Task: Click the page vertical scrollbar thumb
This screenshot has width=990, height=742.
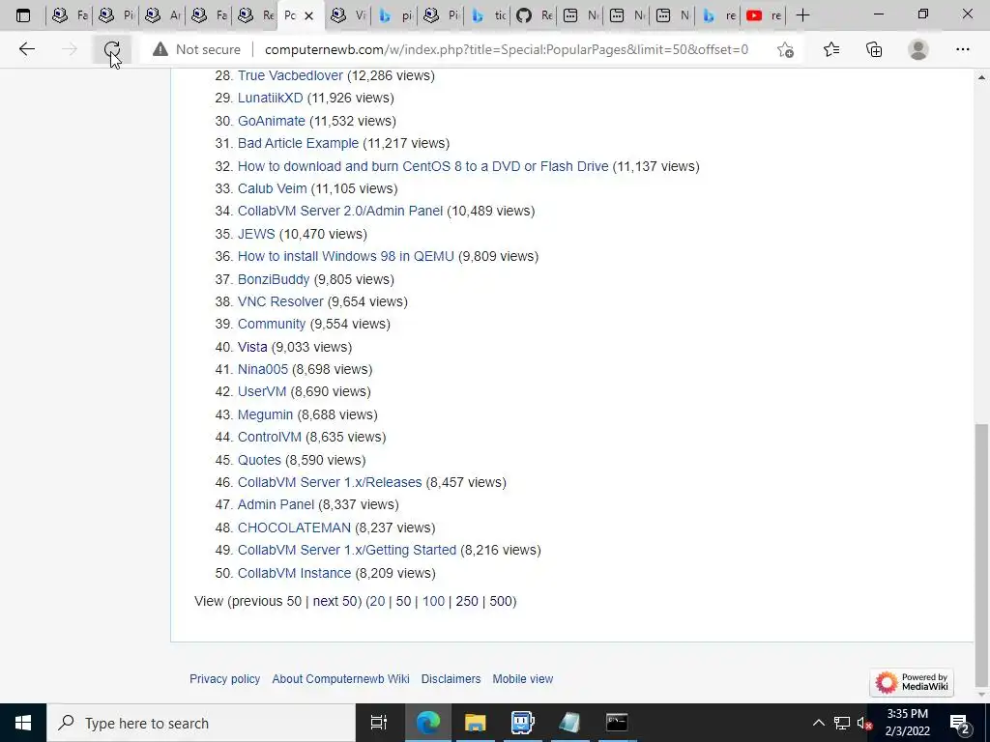Action: pyautogui.click(x=981, y=554)
